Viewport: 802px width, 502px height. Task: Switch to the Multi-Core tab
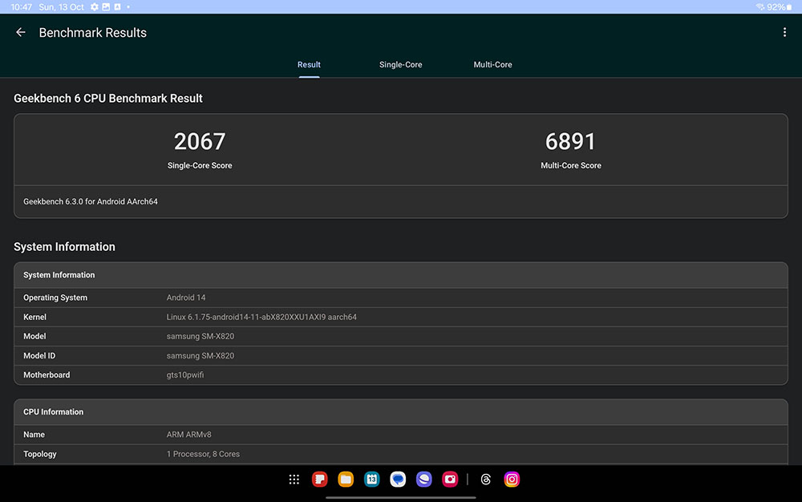coord(492,65)
